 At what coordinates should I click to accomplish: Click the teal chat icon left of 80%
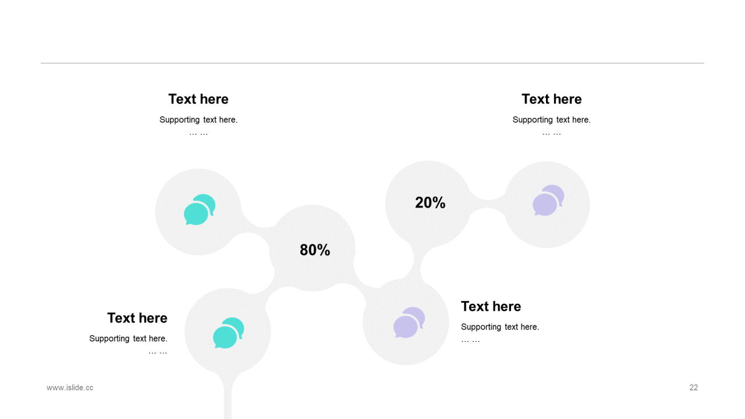[200, 210]
